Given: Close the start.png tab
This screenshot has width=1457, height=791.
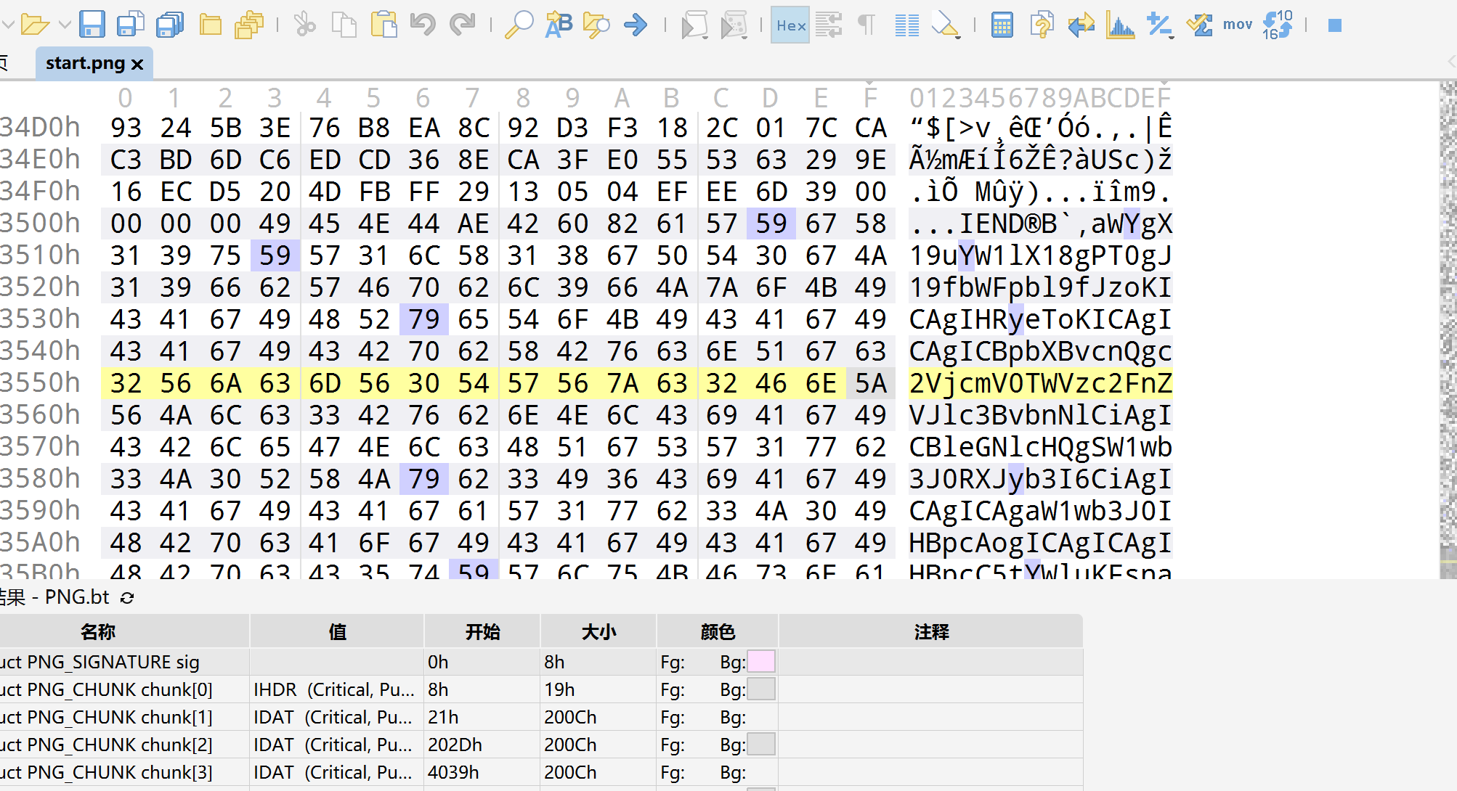Looking at the screenshot, I should coord(137,65).
